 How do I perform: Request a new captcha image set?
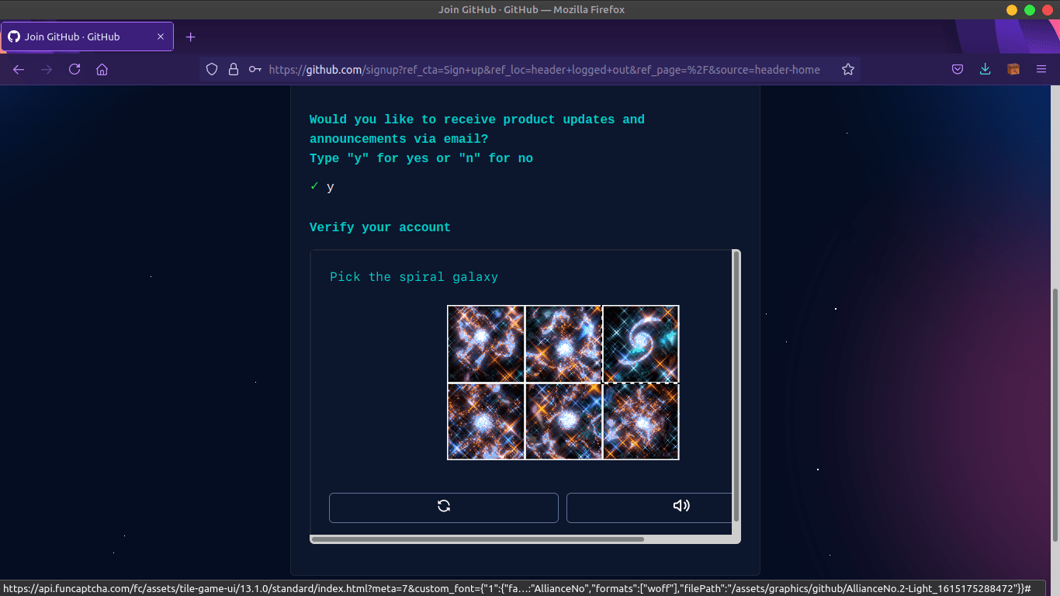point(443,505)
